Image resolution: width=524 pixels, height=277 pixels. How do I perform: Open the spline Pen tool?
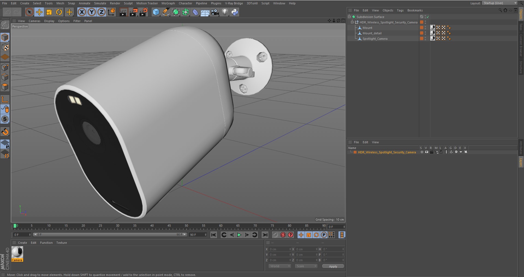coord(166,12)
